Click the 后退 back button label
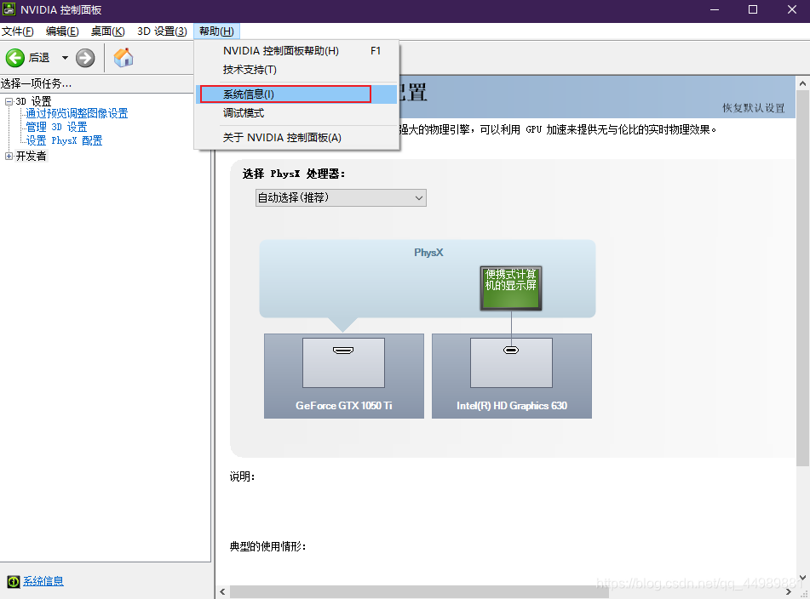Screen dimensions: 810x599 coord(38,58)
